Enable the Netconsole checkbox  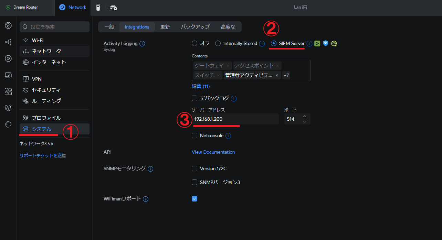click(x=194, y=136)
